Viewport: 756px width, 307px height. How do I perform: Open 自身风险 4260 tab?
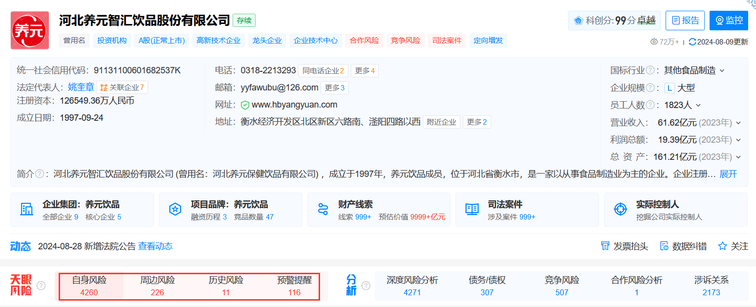[x=89, y=286]
